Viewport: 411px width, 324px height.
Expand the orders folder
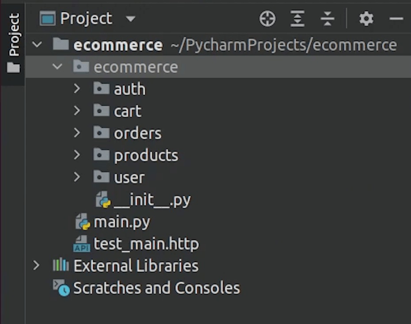[x=77, y=133]
